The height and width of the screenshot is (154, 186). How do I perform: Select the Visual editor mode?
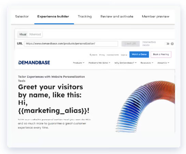click(x=23, y=34)
